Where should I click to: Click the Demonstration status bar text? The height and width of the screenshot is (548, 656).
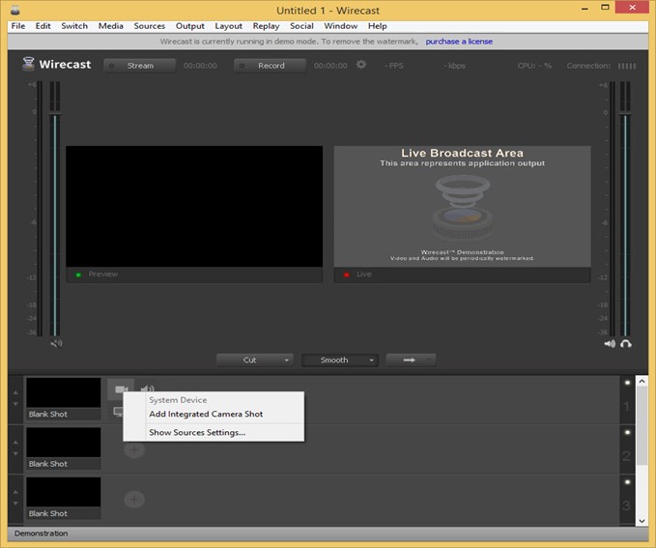pos(41,534)
